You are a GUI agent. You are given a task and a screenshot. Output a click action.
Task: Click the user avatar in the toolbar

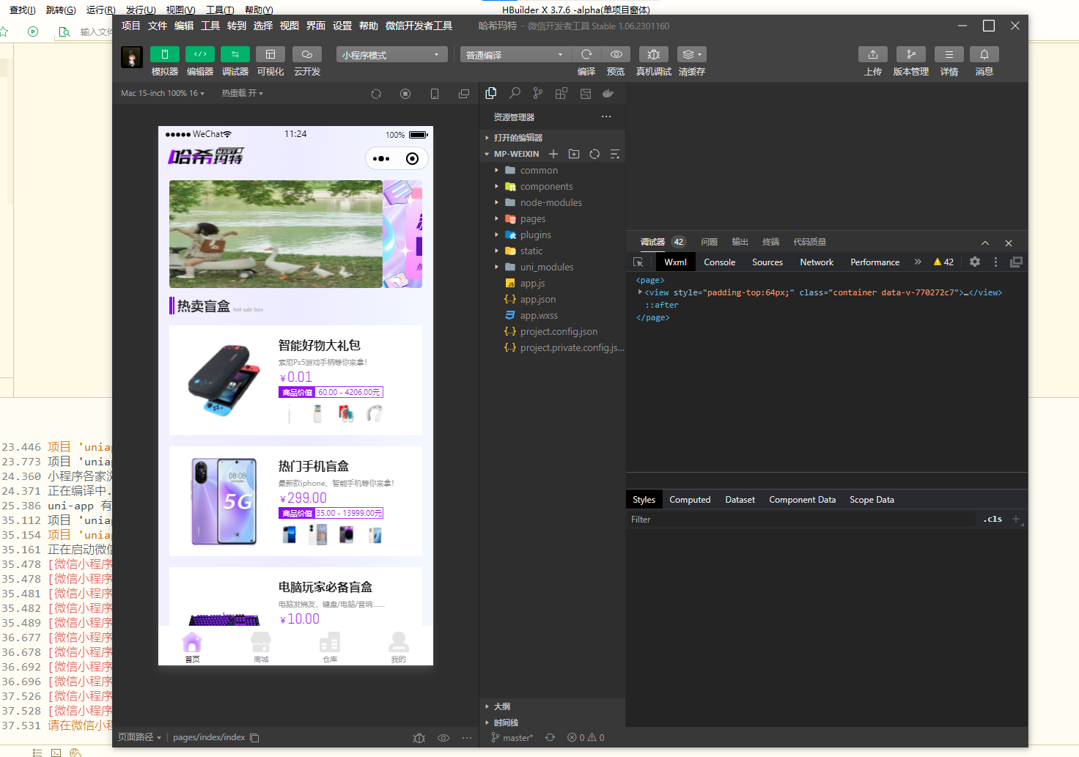point(132,57)
